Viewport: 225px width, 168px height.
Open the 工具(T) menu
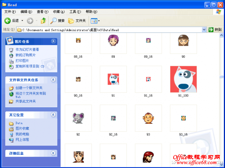point(75,12)
